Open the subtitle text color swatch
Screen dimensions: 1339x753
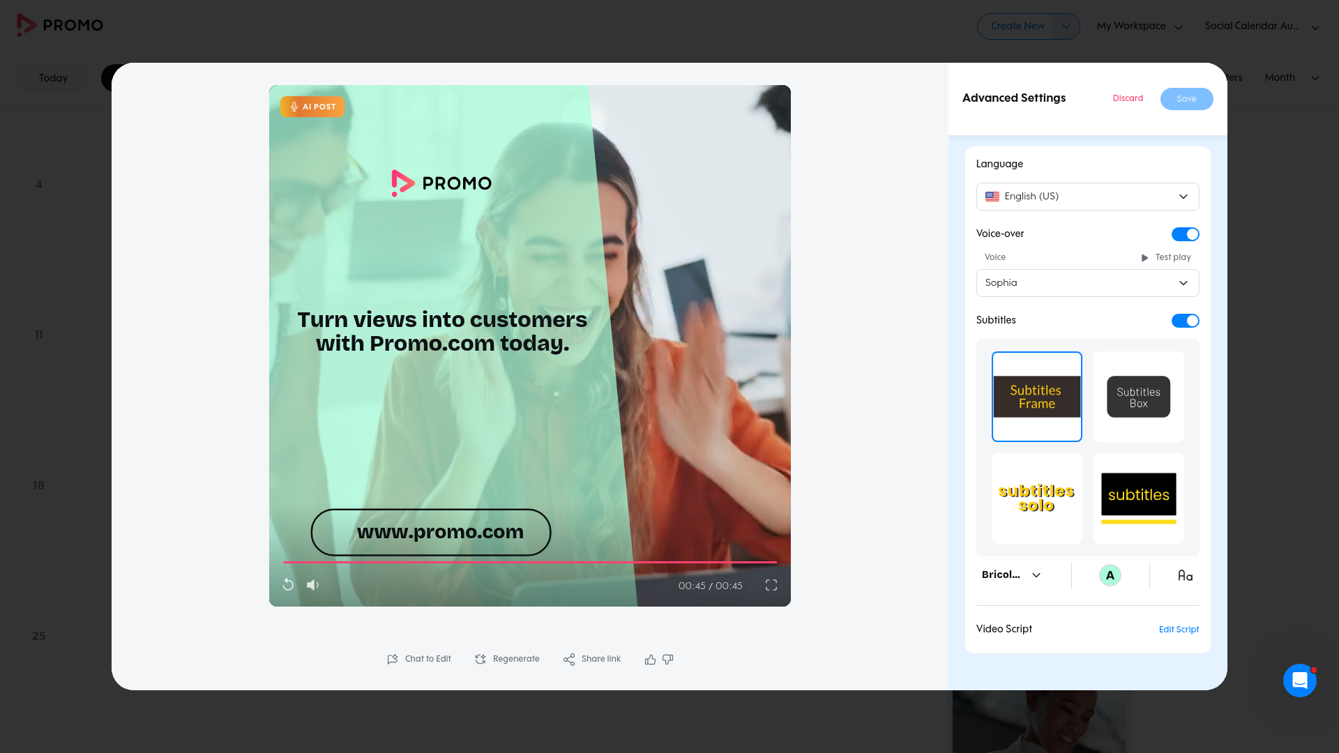(x=1110, y=575)
